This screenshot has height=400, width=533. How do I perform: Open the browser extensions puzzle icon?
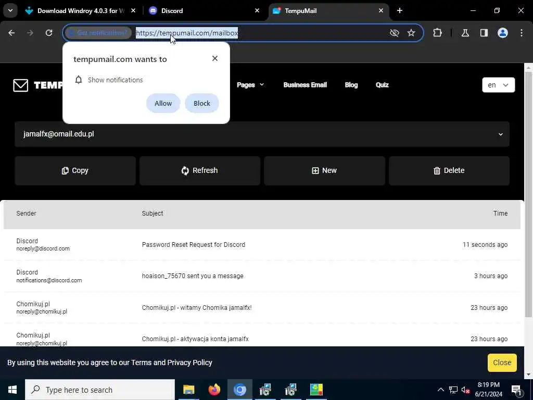point(437,33)
